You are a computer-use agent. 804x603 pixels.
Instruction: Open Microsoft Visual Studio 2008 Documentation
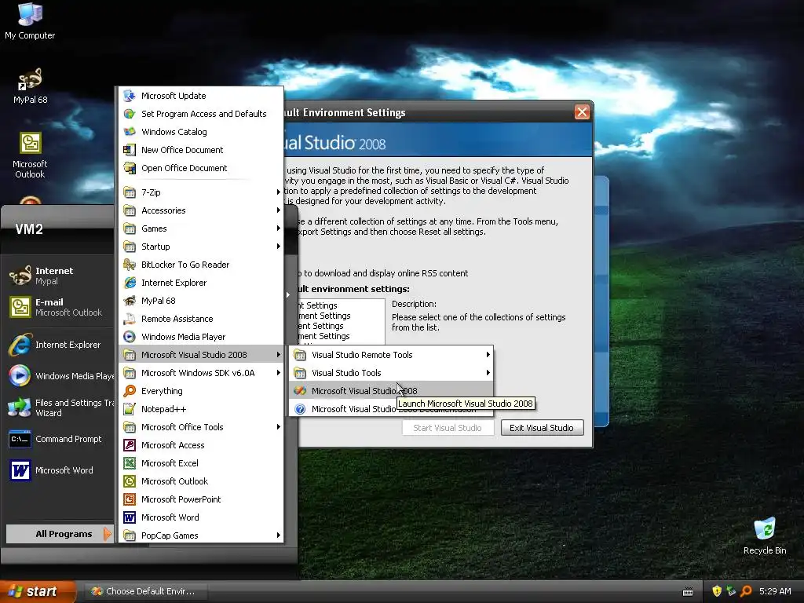[x=391, y=408]
